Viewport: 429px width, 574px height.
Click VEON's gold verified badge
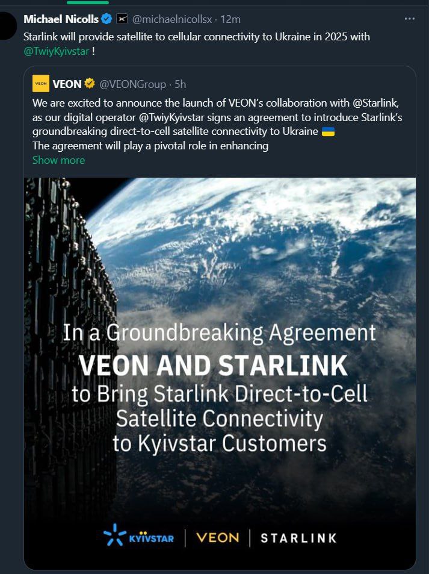89,84
